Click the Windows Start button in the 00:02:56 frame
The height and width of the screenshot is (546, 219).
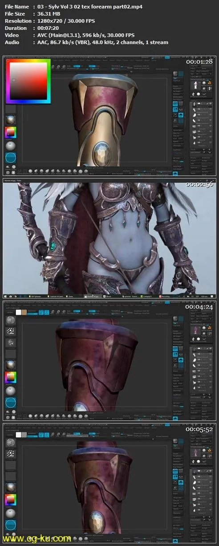pos(6,296)
